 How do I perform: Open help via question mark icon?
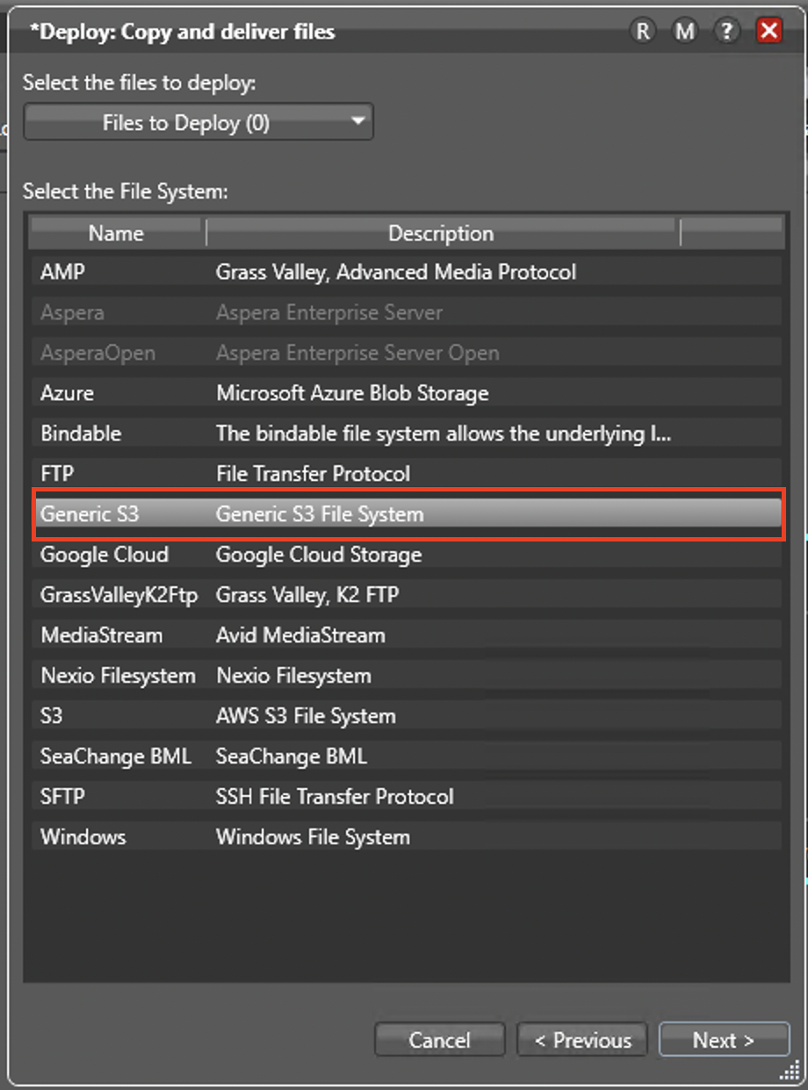[x=726, y=32]
